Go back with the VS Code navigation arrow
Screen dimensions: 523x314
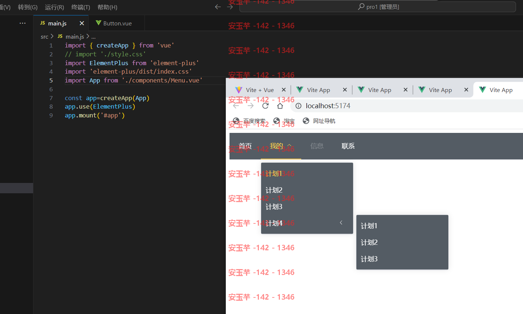coord(218,7)
